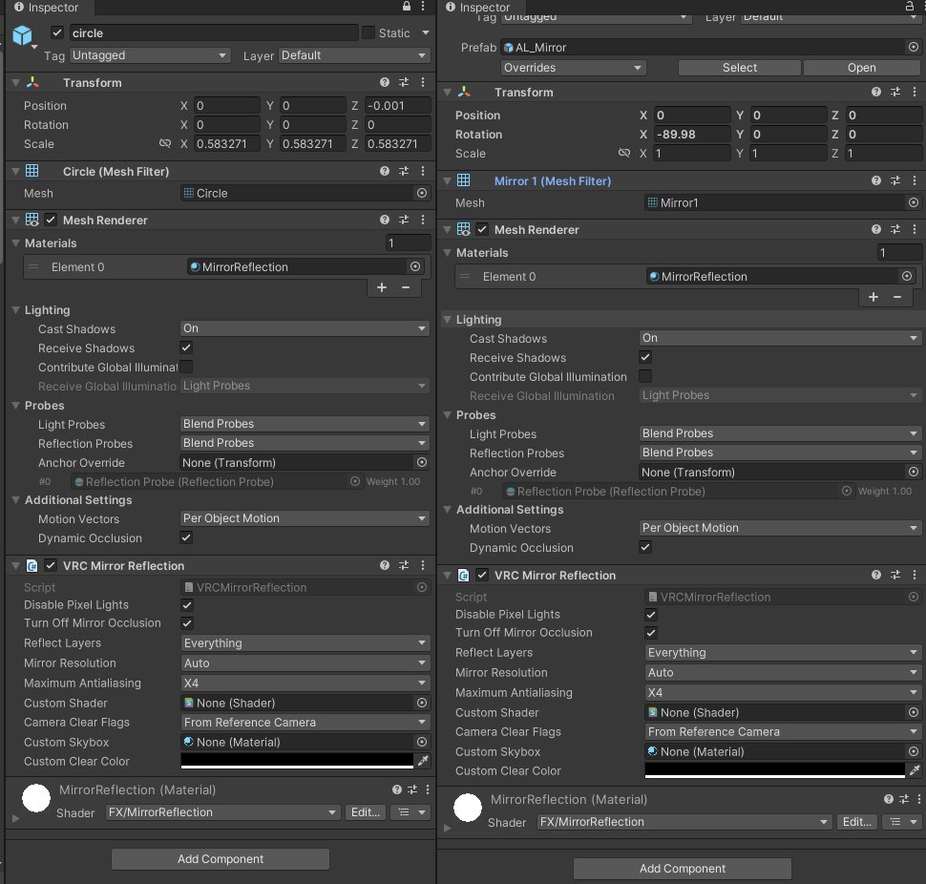Open object picker for Mirror1 mesh field
The image size is (926, 884).
913,202
